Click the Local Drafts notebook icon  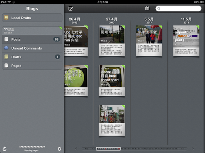pyautogui.click(x=6, y=18)
